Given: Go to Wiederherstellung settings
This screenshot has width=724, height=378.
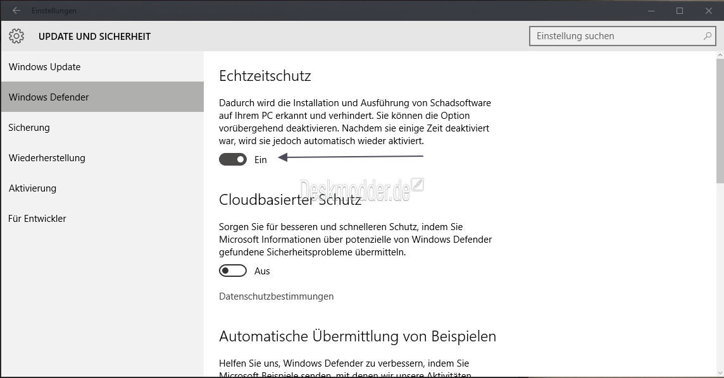Looking at the screenshot, I should coord(102,157).
